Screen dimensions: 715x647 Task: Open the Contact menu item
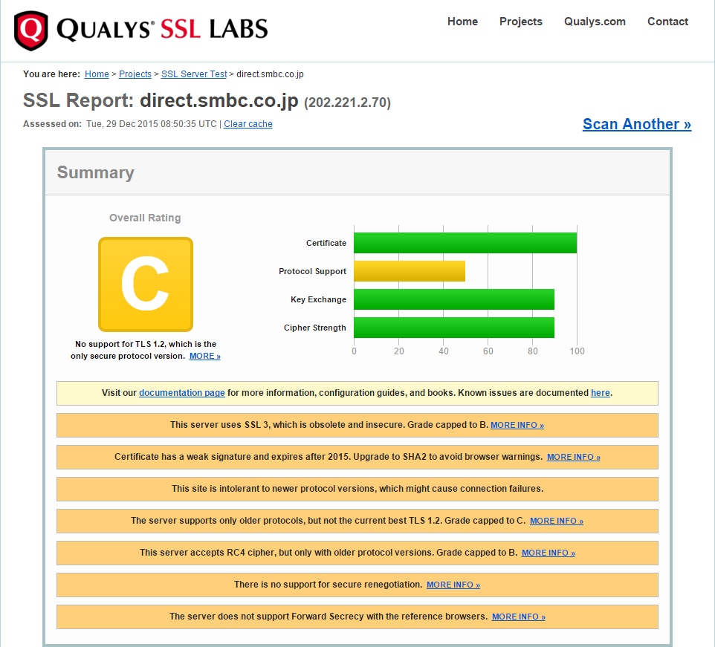[667, 22]
